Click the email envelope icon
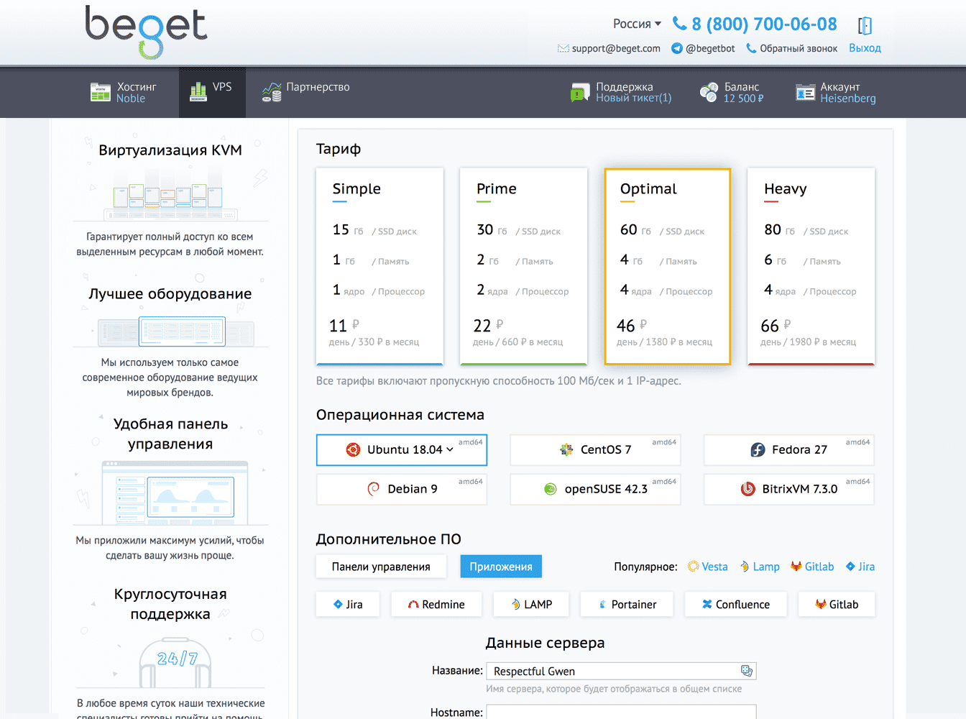This screenshot has height=719, width=966. [563, 48]
